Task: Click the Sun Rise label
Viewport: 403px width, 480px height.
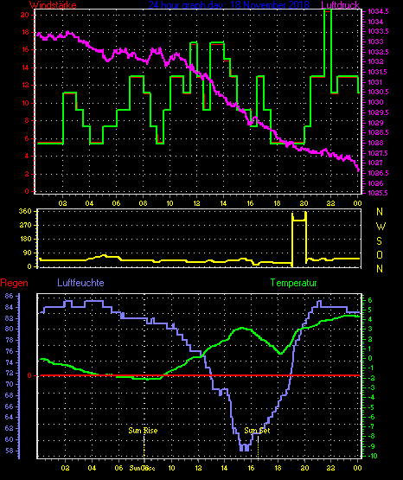Action: click(143, 431)
